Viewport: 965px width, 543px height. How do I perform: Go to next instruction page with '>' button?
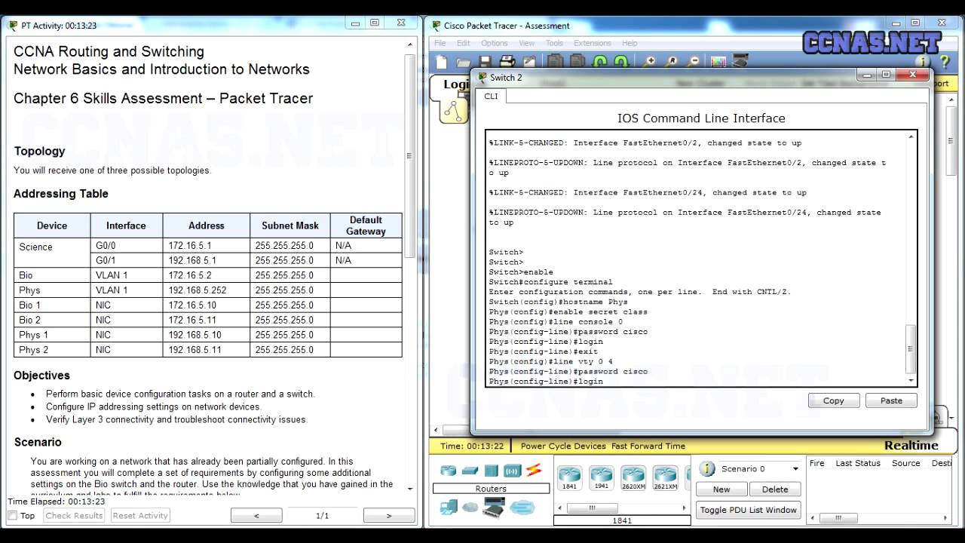point(389,516)
